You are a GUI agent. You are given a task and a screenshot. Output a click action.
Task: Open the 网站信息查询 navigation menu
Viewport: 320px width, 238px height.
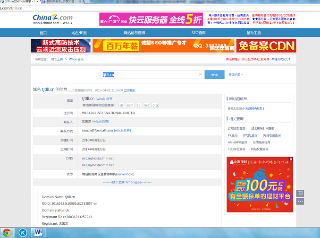tap(134, 33)
